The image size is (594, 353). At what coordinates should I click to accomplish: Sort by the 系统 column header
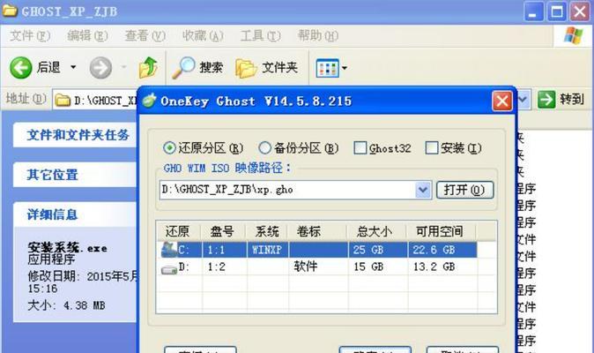pyautogui.click(x=267, y=231)
